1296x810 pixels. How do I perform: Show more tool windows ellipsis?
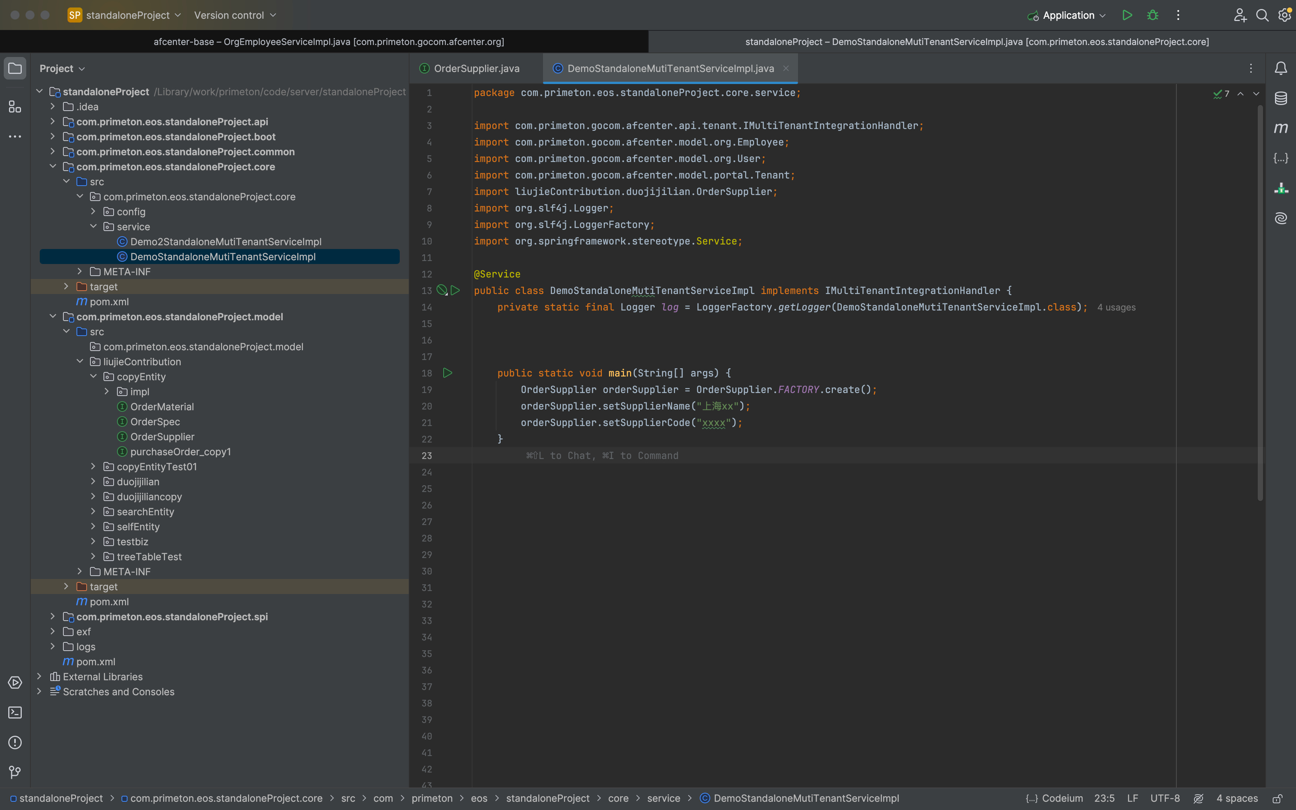tap(15, 136)
